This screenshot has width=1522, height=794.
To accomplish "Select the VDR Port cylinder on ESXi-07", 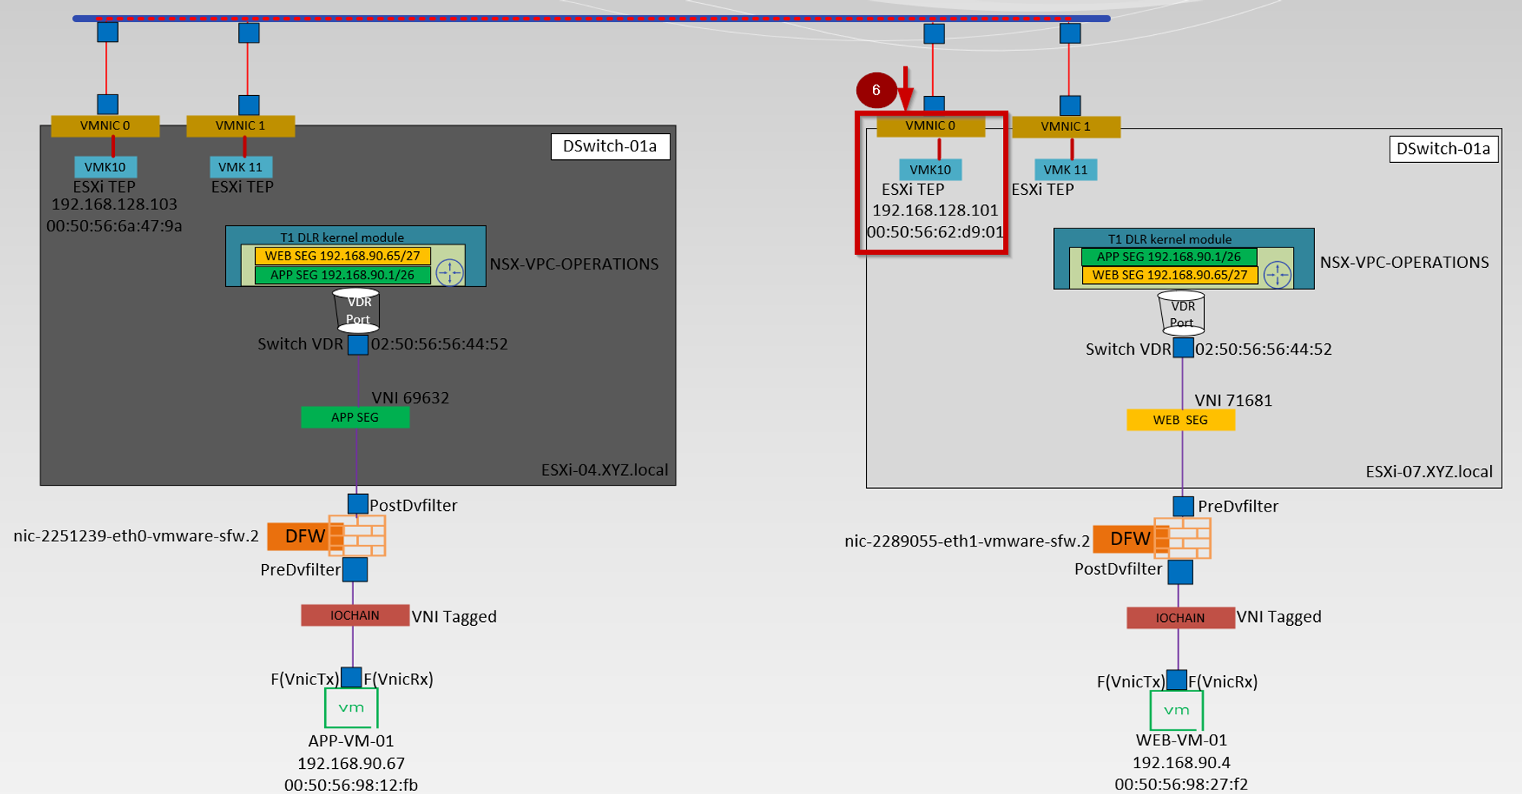I will point(1182,314).
